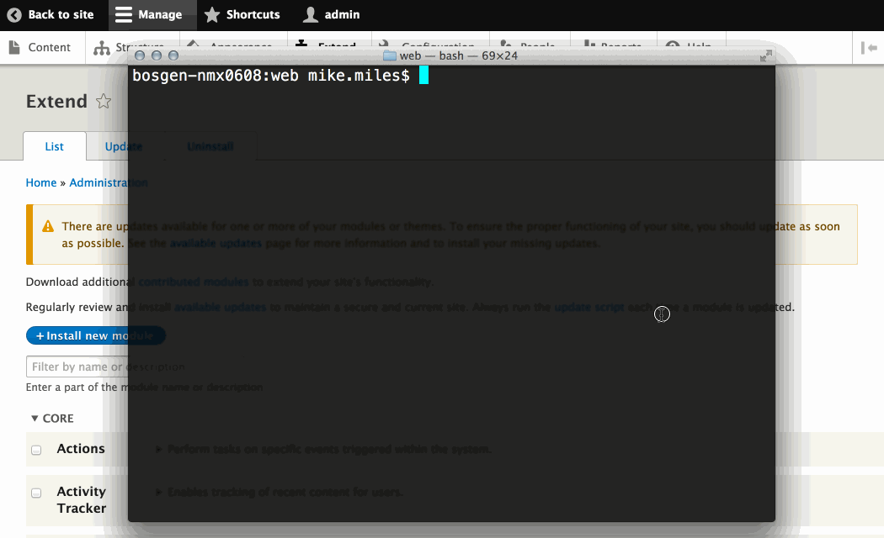The height and width of the screenshot is (538, 884).
Task: Click the Actions module name
Action: coord(81,449)
